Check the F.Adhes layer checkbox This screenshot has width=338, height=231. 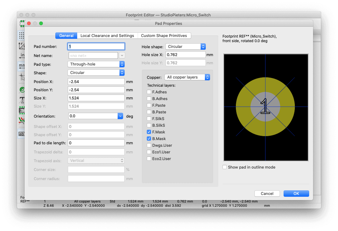(149, 92)
